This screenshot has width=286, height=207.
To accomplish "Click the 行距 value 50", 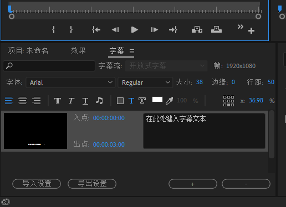I will (x=271, y=82).
